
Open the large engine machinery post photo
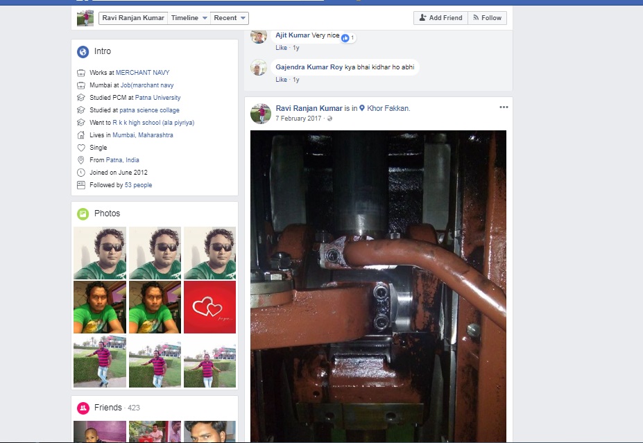[378, 286]
